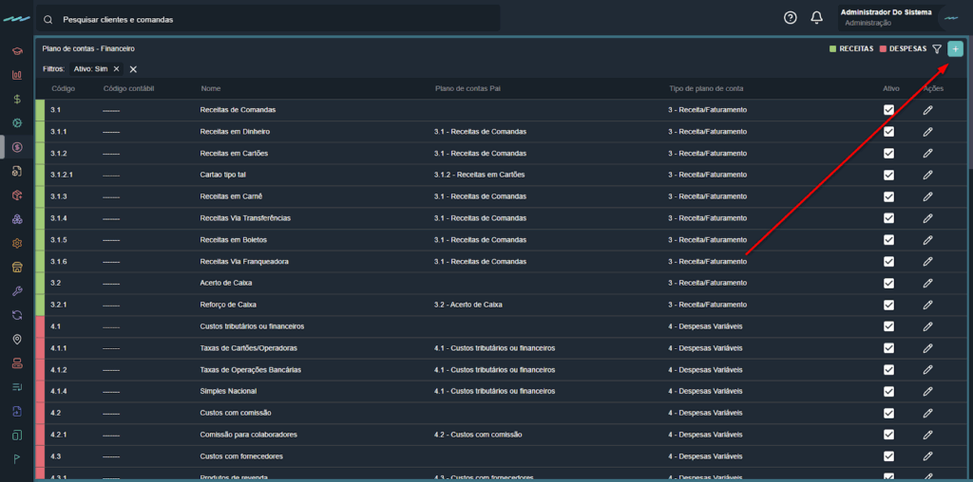Screen dimensions: 973x482
Task: Select the wrench icon in sidebar
Action: (17, 290)
